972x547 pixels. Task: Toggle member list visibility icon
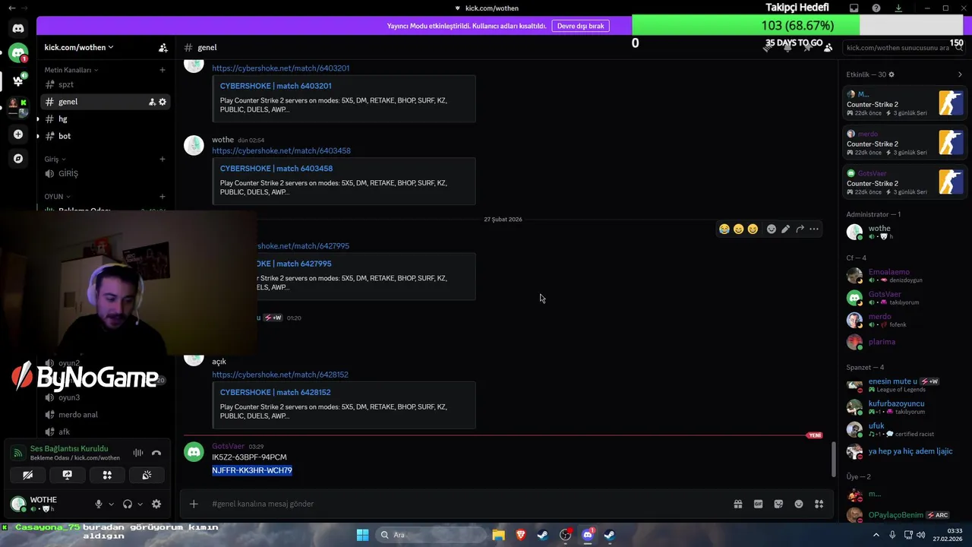coord(828,47)
